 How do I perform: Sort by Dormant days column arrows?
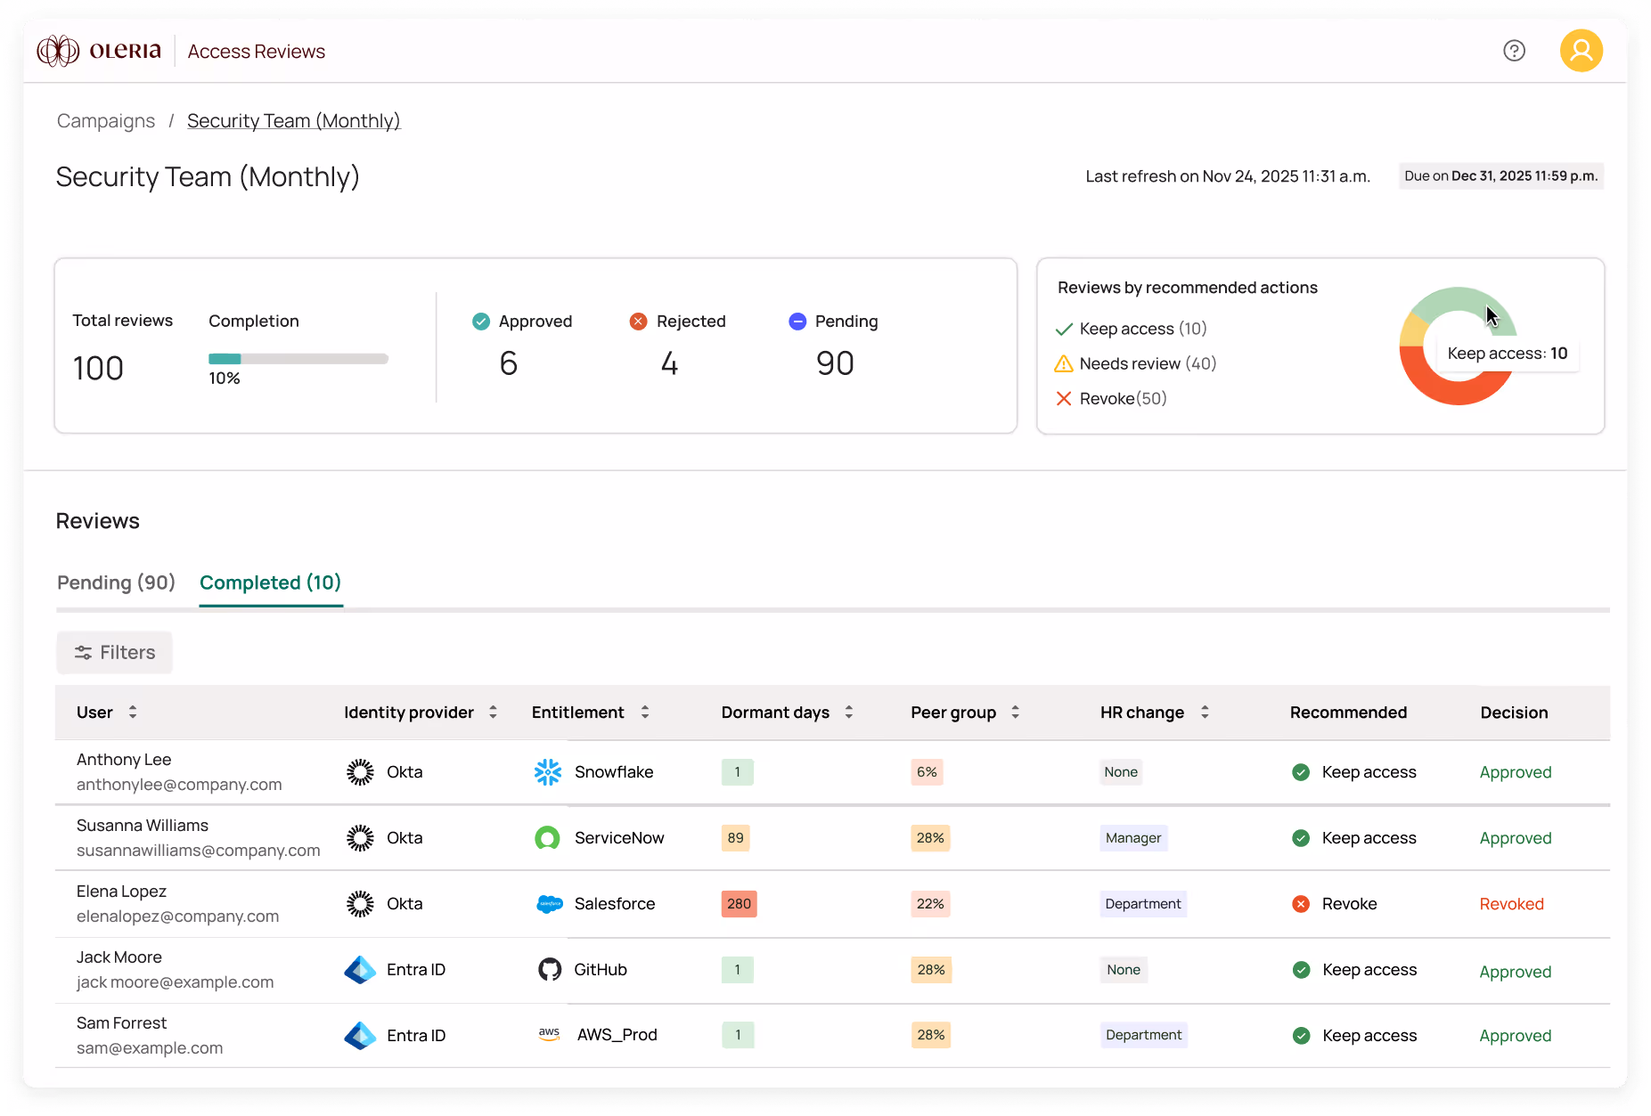point(849,712)
